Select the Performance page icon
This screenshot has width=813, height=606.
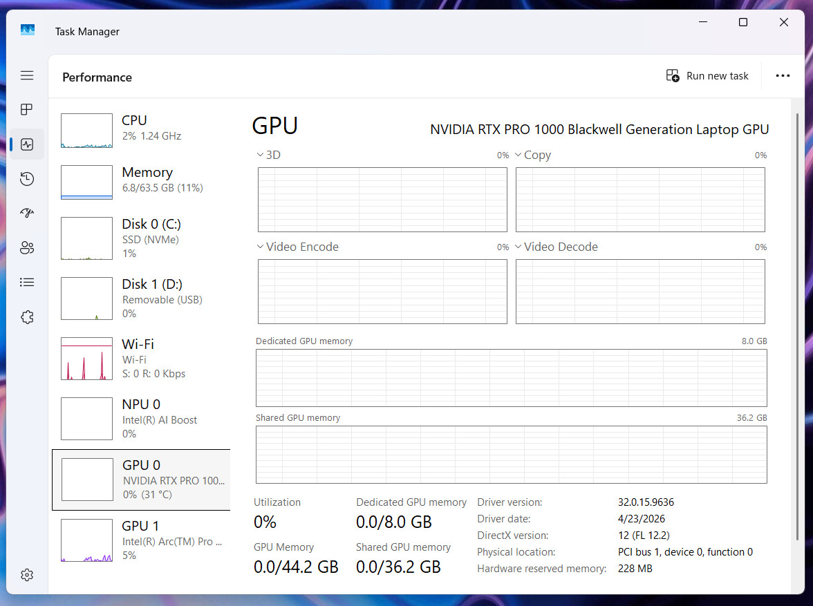27,144
